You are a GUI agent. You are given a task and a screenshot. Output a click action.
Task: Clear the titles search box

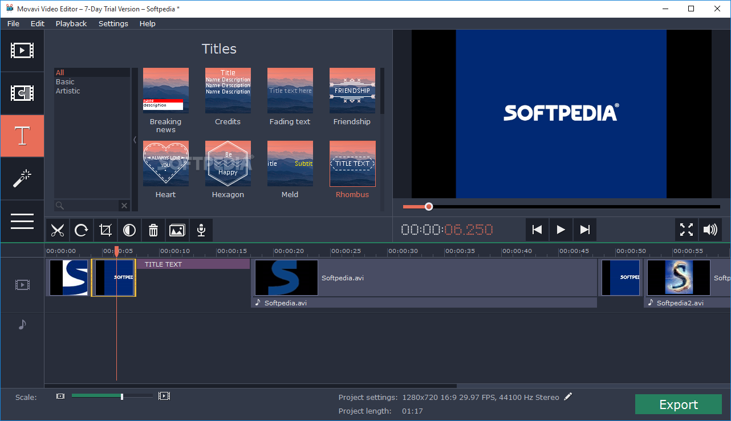coord(124,206)
